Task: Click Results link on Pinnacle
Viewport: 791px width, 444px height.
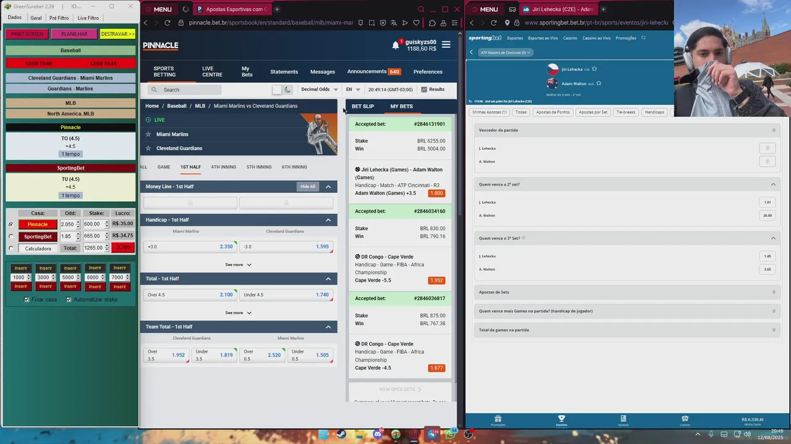Action: 433,89
